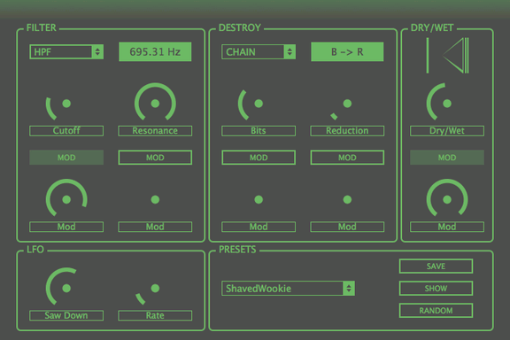This screenshot has width=510, height=340.
Task: Toggle the MOD button under Reduction
Action: point(347,158)
